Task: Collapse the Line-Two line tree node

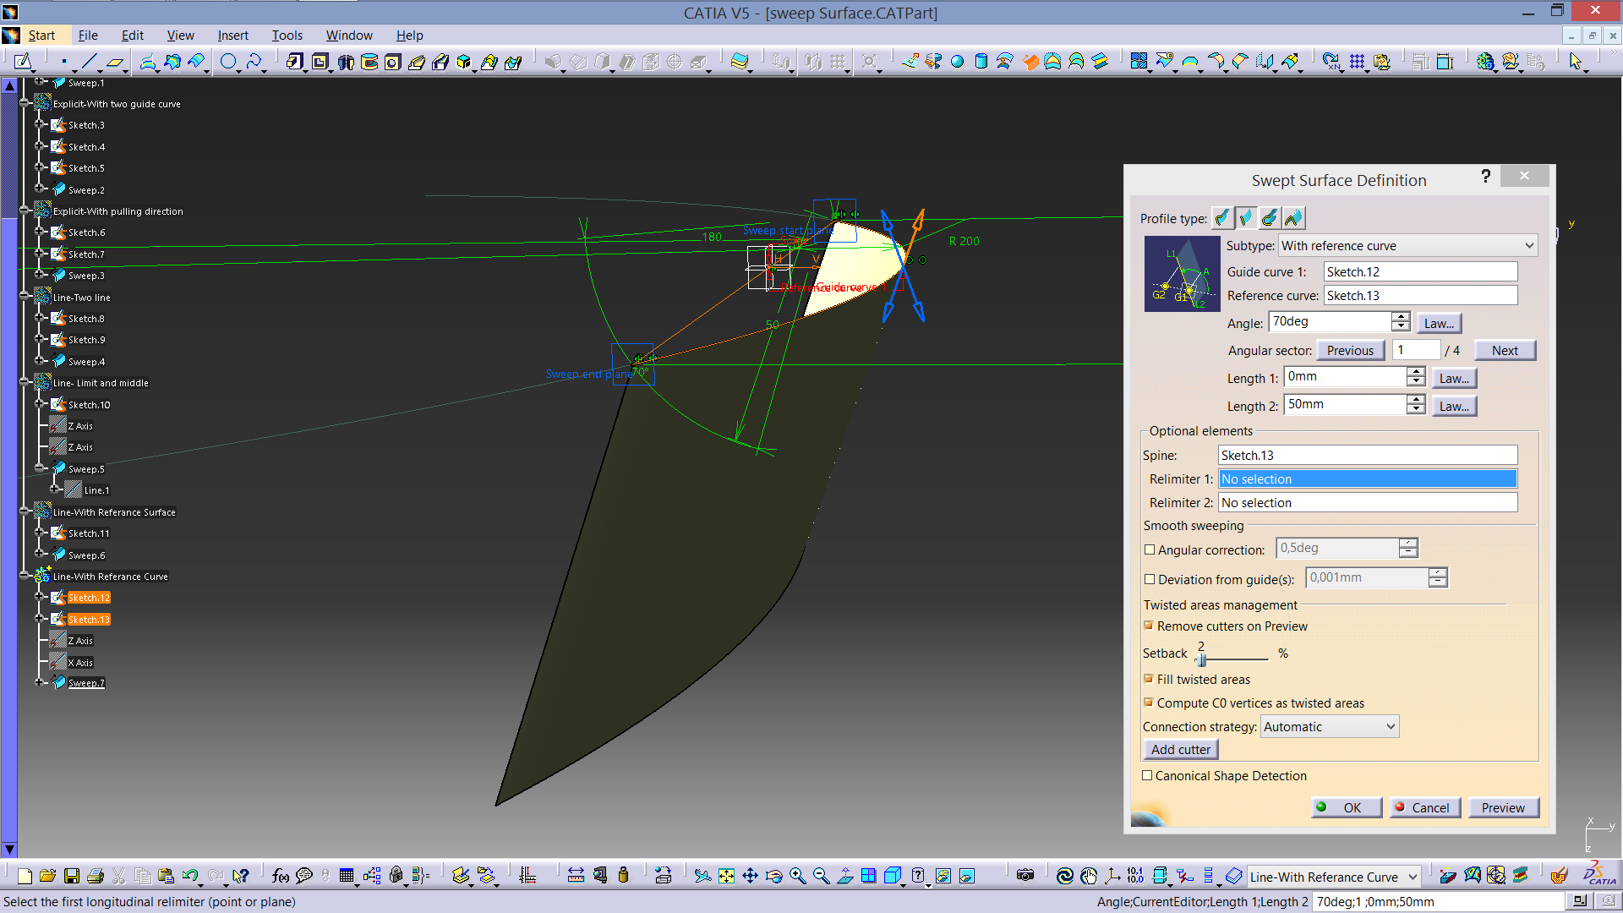Action: tap(25, 297)
